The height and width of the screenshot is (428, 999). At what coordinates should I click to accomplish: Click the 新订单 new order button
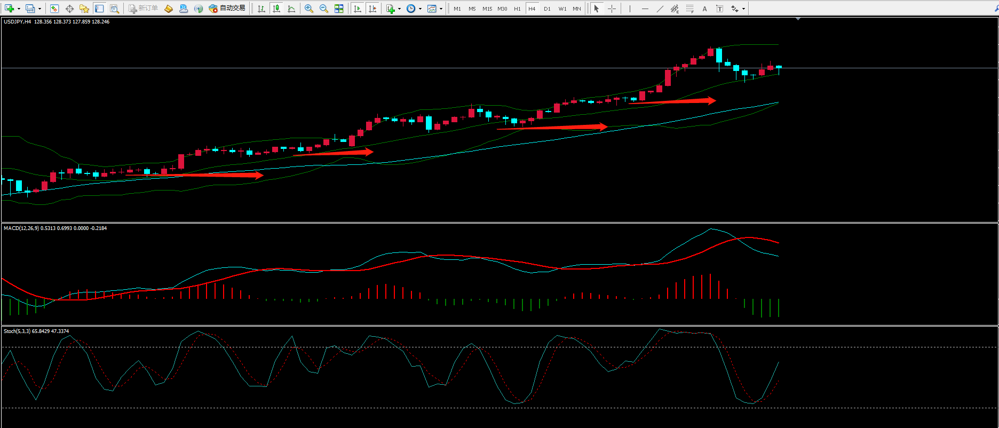coord(144,9)
